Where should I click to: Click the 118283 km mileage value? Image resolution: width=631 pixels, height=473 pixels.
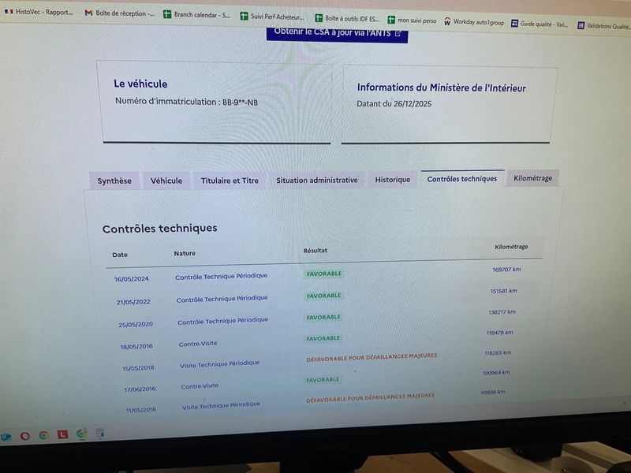pyautogui.click(x=498, y=352)
